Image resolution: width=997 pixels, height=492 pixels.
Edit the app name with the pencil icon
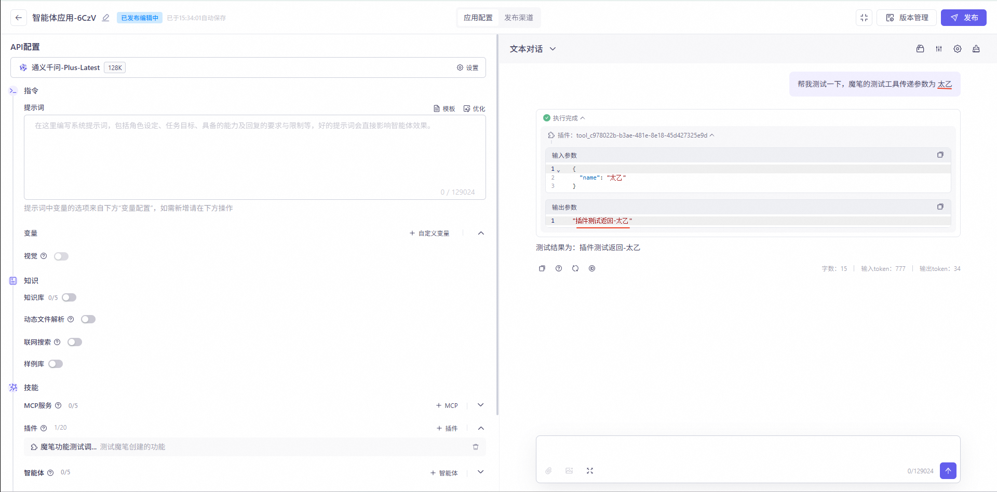point(106,18)
